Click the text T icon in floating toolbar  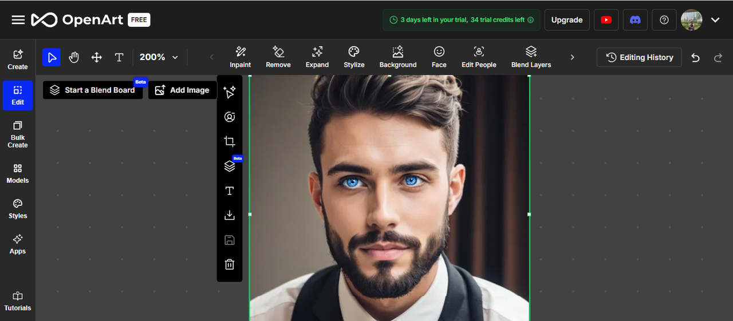230,191
